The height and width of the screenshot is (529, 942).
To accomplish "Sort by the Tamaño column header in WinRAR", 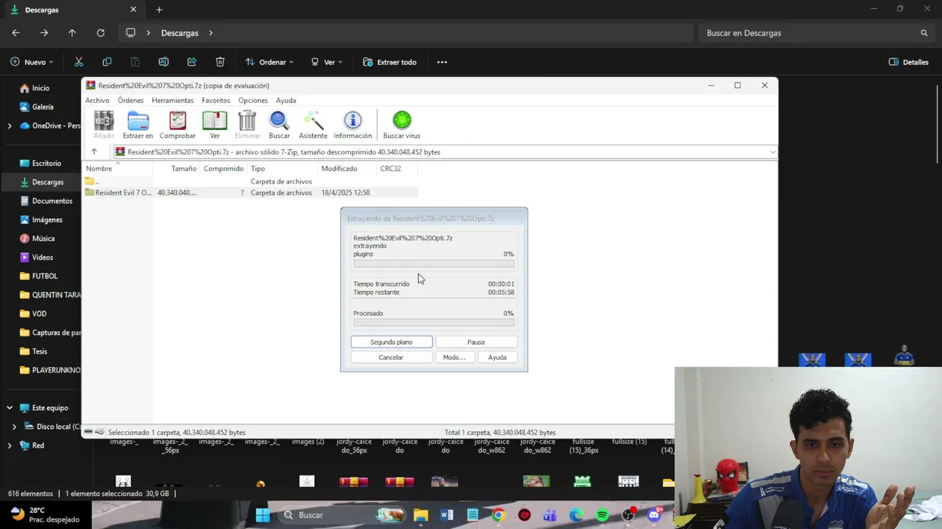I will click(x=176, y=168).
